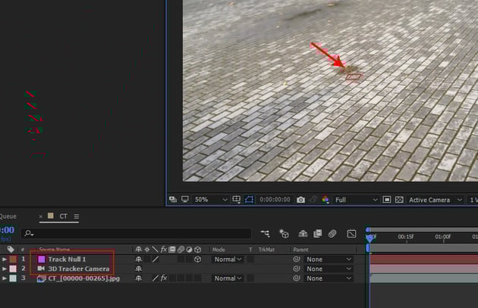Click the Show Snapshot icon

pos(313,200)
